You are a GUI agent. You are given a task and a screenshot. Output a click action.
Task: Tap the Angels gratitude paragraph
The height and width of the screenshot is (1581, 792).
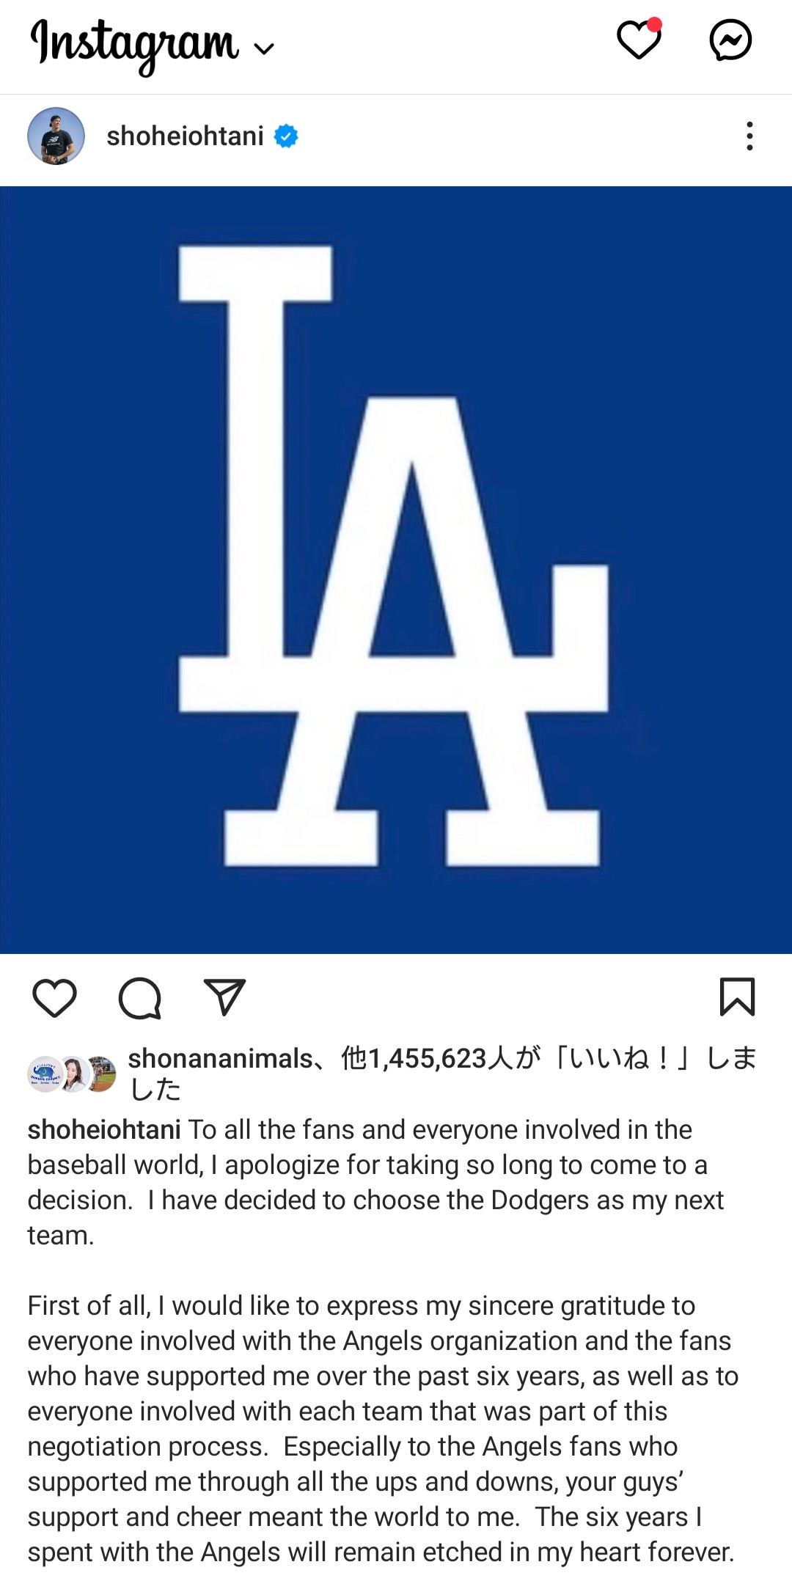pos(381,1428)
